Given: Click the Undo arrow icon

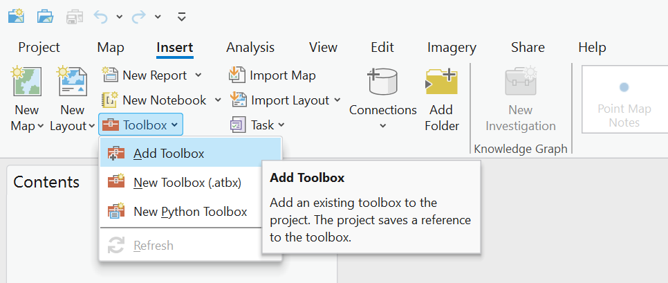Looking at the screenshot, I should click(x=100, y=17).
